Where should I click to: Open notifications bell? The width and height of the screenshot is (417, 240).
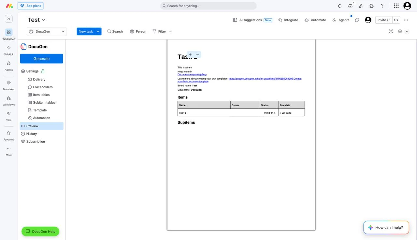click(340, 6)
